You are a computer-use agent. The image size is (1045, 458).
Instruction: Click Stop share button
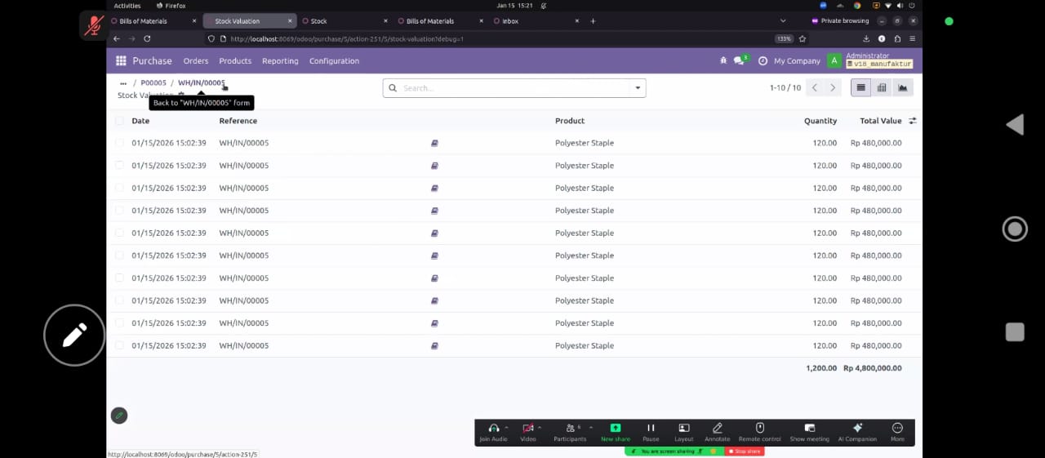click(x=745, y=451)
